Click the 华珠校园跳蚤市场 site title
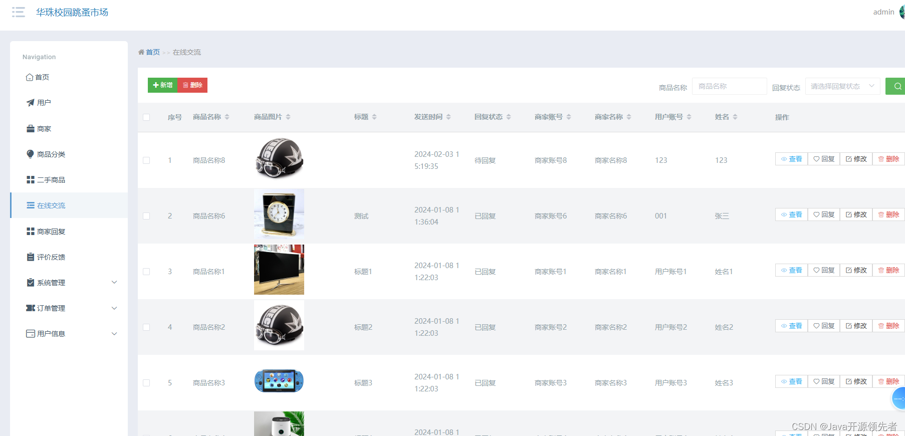This screenshot has width=905, height=436. pyautogui.click(x=72, y=12)
